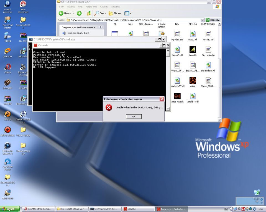The height and width of the screenshot is (212, 266).
Task: Open the address bar dropdown in Explorer
Action: point(202,20)
